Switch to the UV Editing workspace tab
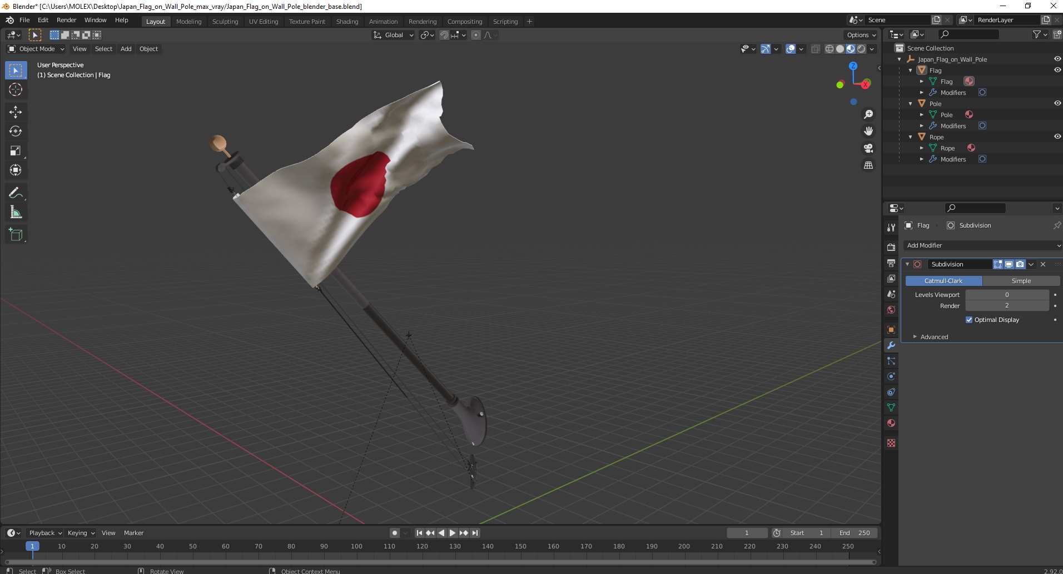 click(264, 22)
